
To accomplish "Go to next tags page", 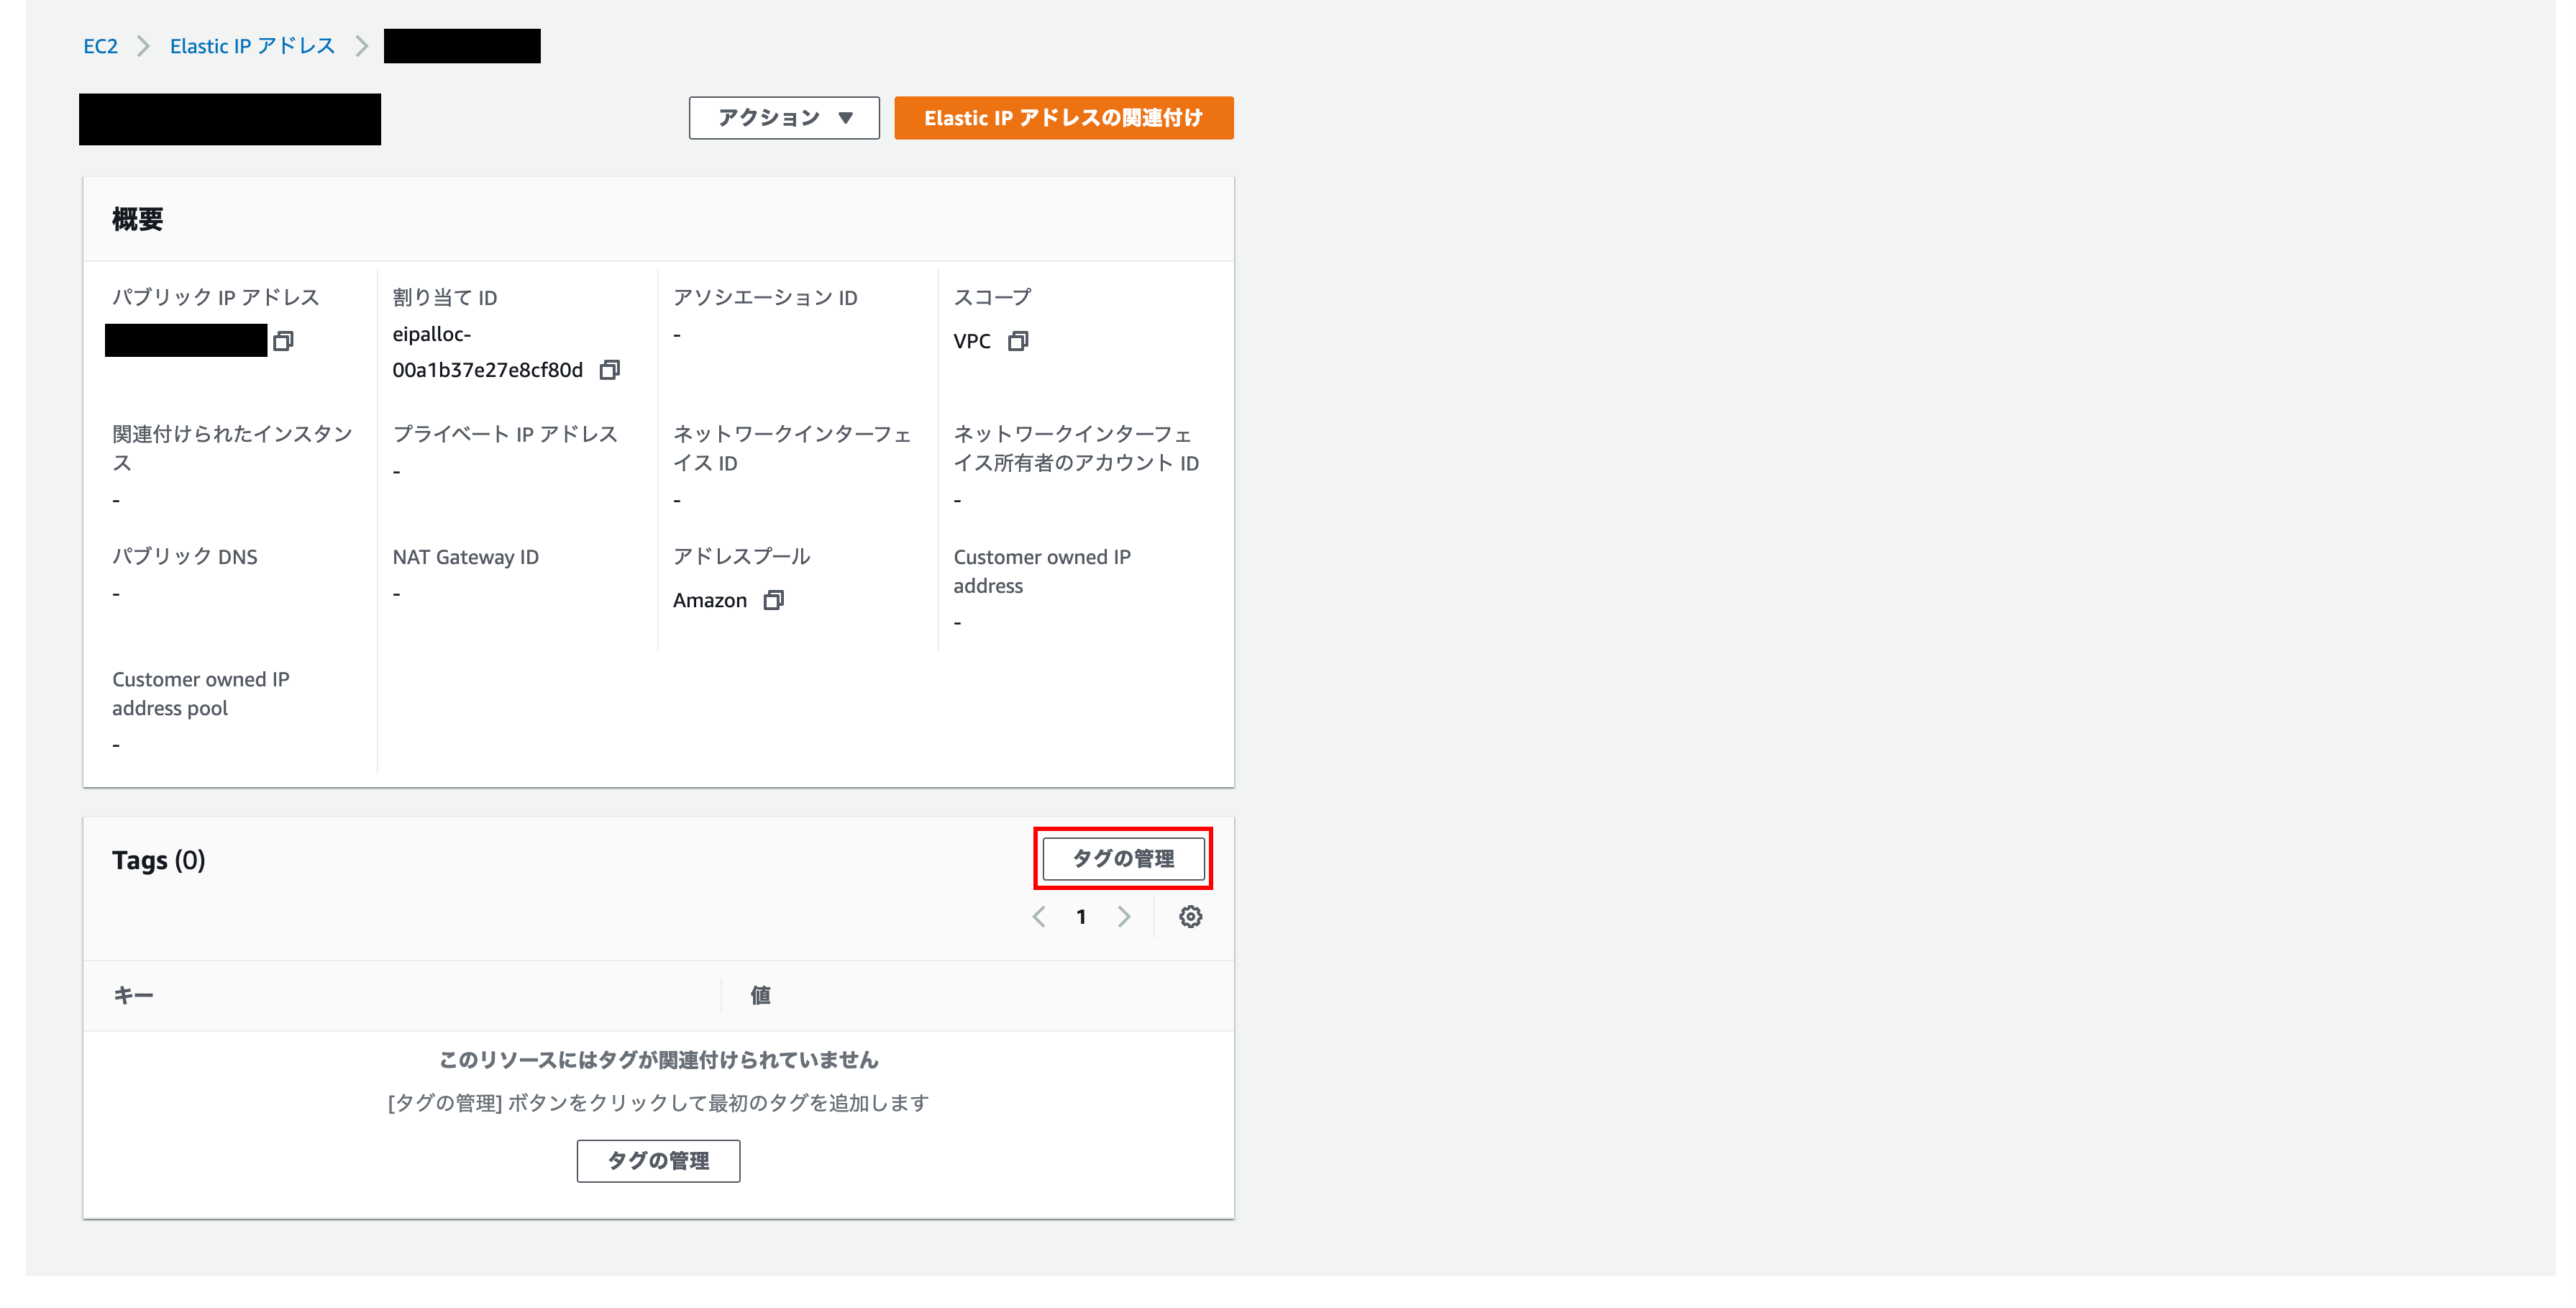I will tap(1124, 917).
